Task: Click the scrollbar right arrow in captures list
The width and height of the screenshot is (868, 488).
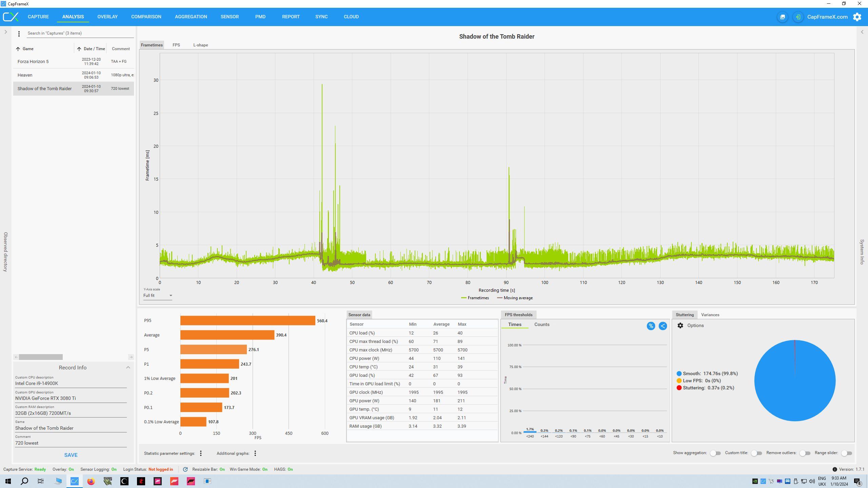Action: pyautogui.click(x=131, y=357)
